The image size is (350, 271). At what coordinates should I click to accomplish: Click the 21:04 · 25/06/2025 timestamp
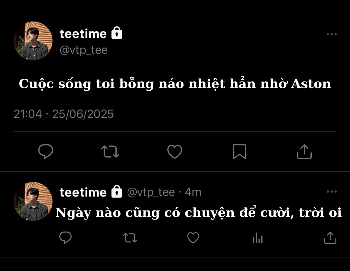point(64,114)
